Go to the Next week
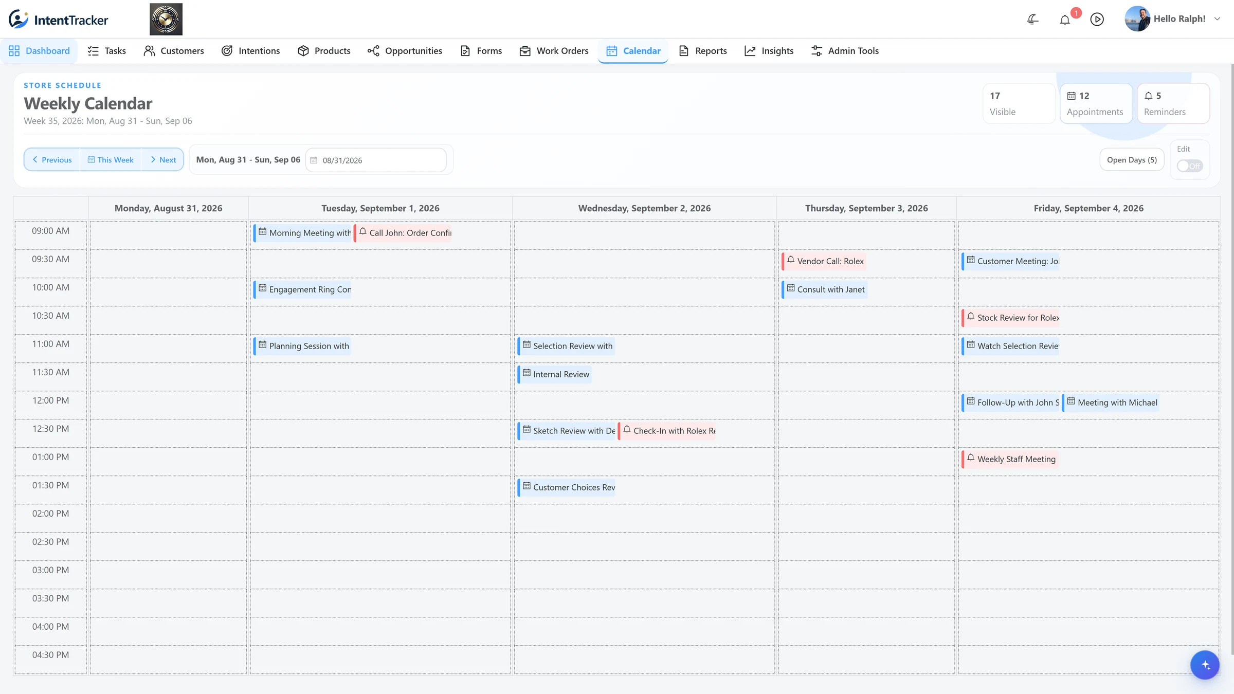Screen dimensions: 1234x694 point(163,160)
